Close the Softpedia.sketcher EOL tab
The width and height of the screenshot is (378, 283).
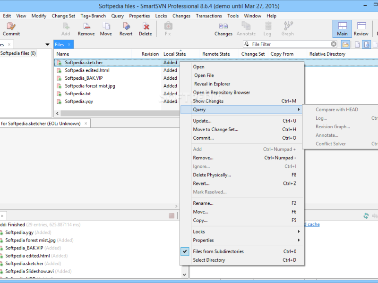(86, 124)
